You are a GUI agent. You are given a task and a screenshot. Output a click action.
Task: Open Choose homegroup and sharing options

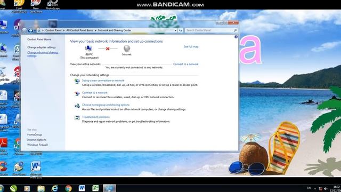[105, 105]
